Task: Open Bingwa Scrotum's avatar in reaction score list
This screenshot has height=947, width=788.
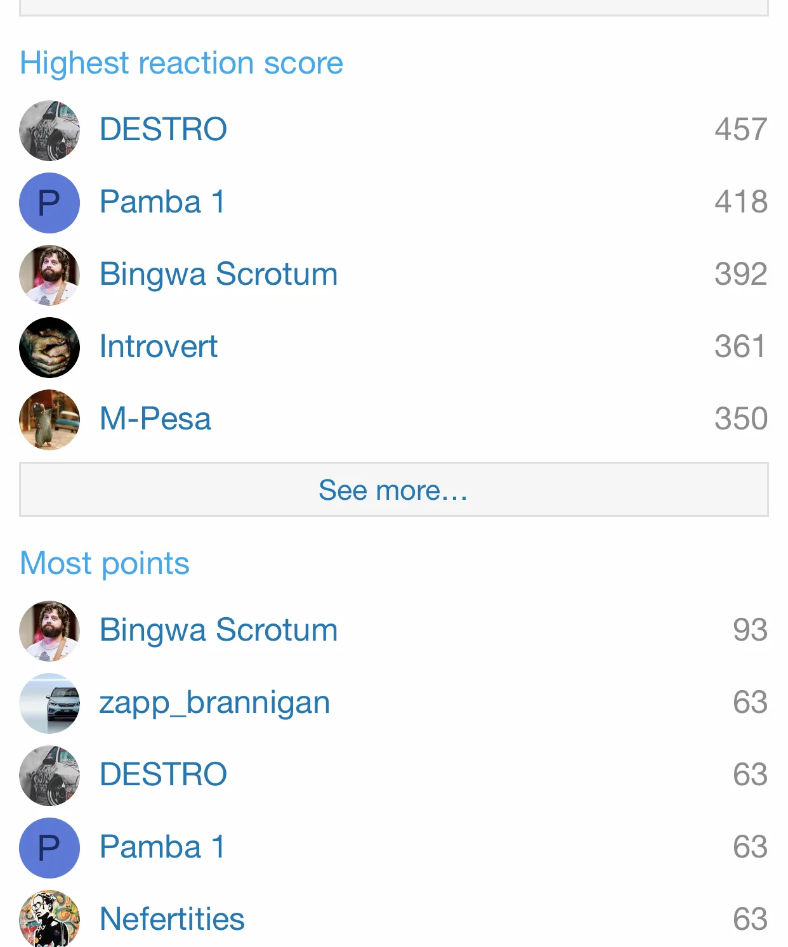Action: tap(49, 275)
